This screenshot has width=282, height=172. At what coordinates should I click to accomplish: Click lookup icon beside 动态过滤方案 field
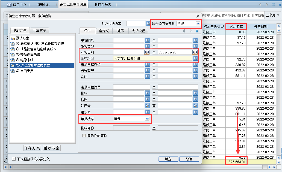pos(148,24)
